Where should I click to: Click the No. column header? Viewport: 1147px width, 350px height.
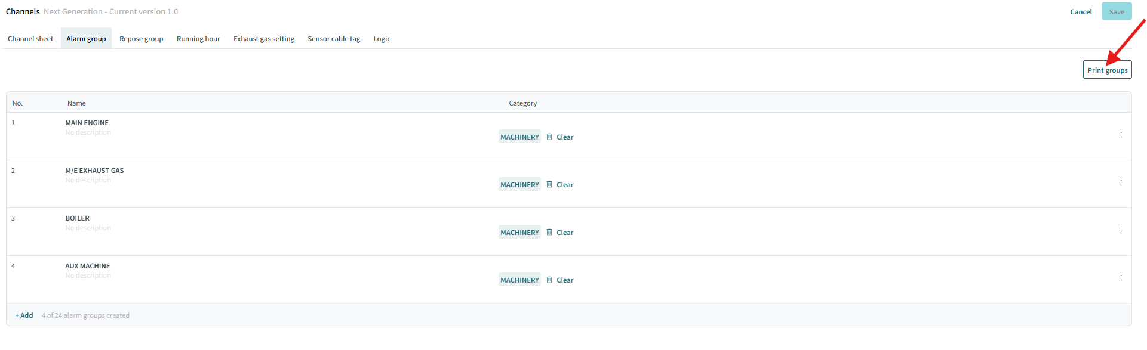17,103
